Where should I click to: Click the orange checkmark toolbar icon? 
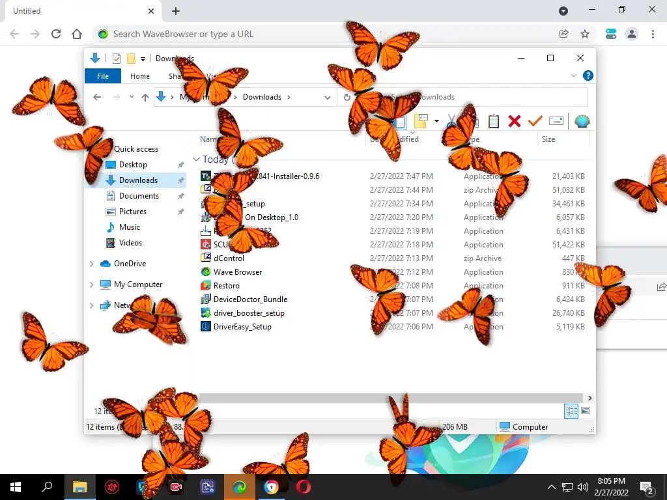tap(535, 121)
